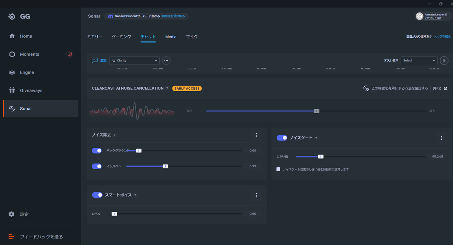Click the しきい値 threshold slider handle
Viewport: 453px width, 245px height.
click(x=321, y=156)
